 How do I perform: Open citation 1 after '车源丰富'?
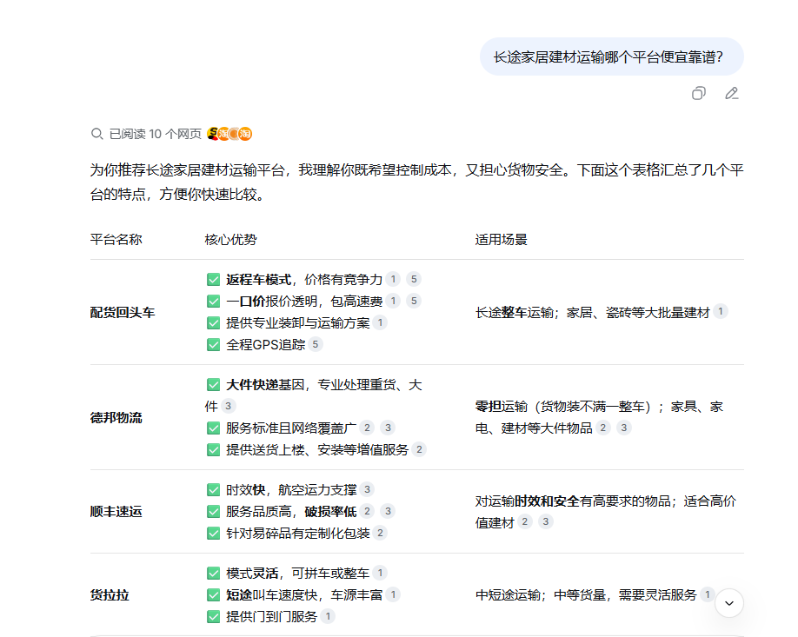pos(393,594)
